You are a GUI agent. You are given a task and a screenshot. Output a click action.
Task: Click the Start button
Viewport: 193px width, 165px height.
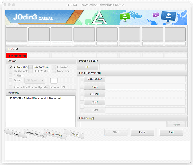[116, 132]
